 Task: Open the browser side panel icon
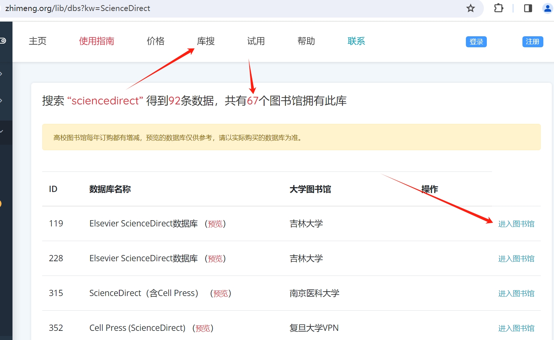coord(528,8)
